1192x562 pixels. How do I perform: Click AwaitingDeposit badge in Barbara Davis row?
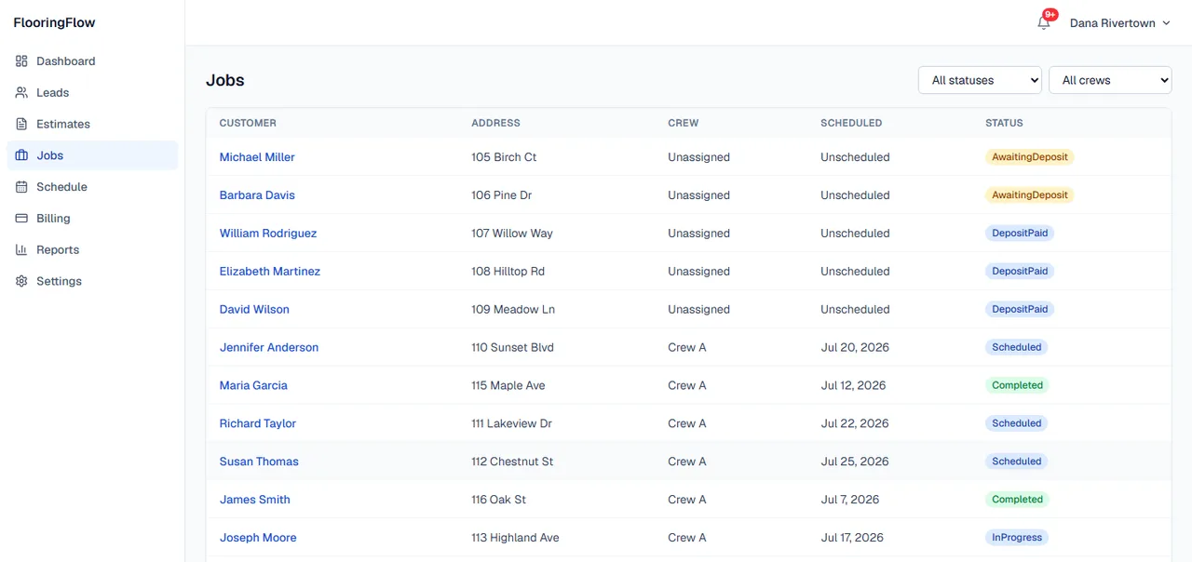click(x=1030, y=195)
